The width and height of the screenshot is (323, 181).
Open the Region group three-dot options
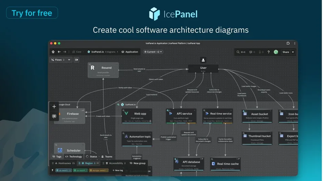(98, 163)
